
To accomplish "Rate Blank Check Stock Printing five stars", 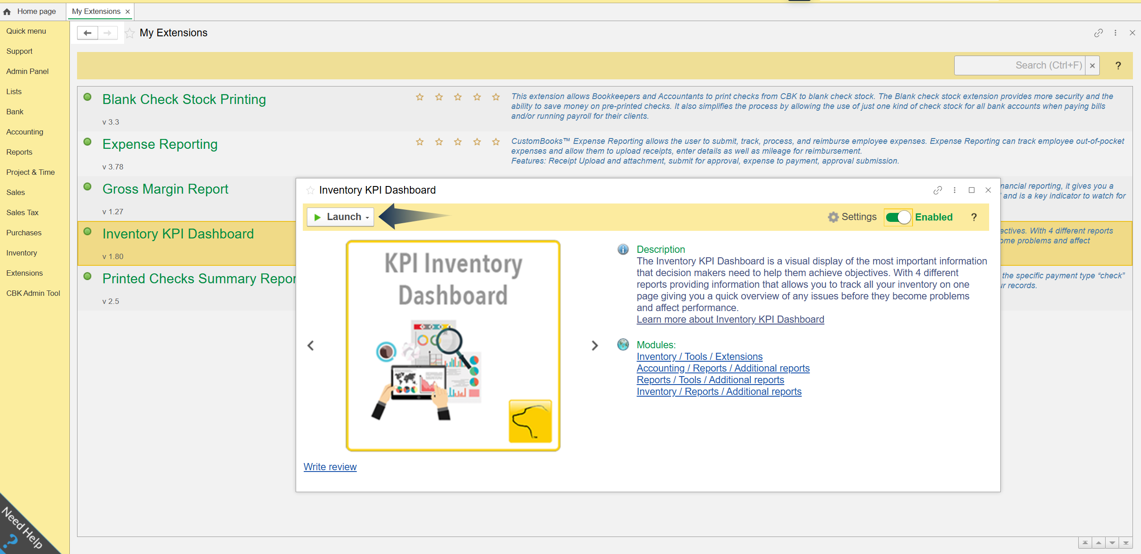I will [496, 97].
